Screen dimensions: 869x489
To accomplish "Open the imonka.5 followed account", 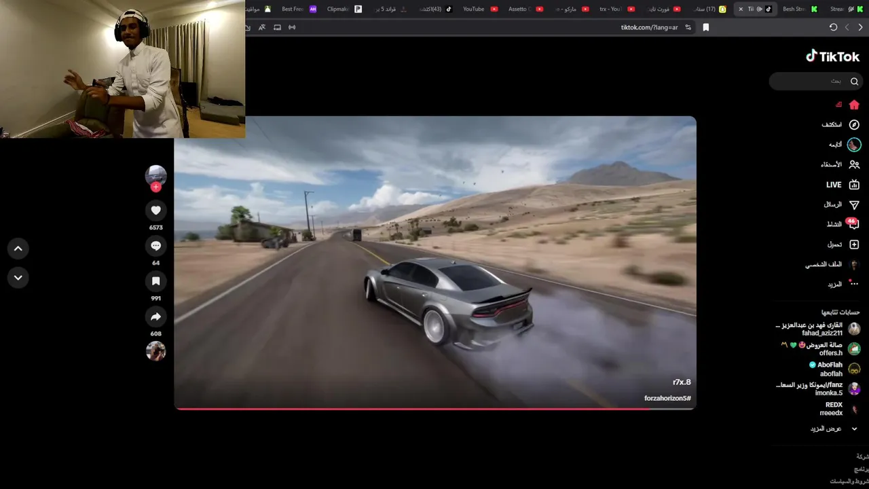I will [x=817, y=388].
